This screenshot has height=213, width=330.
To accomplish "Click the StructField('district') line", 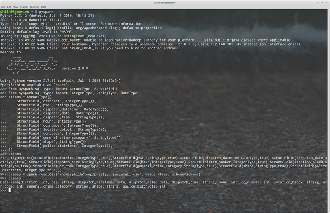I will [57, 101].
